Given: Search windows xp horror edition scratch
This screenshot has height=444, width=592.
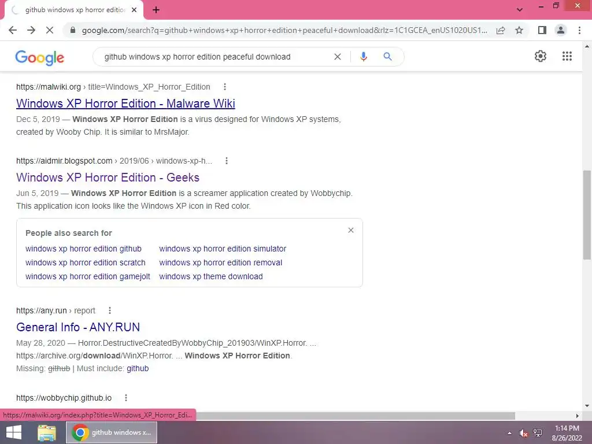Looking at the screenshot, I should [86, 262].
